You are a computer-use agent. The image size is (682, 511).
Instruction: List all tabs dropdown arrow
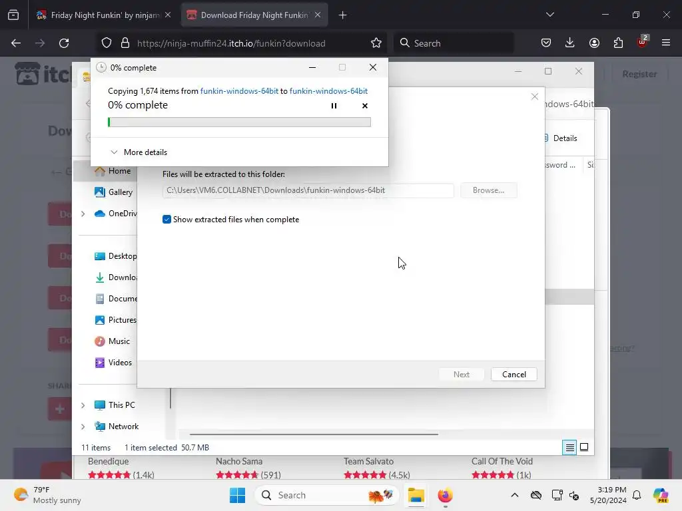[549, 15]
